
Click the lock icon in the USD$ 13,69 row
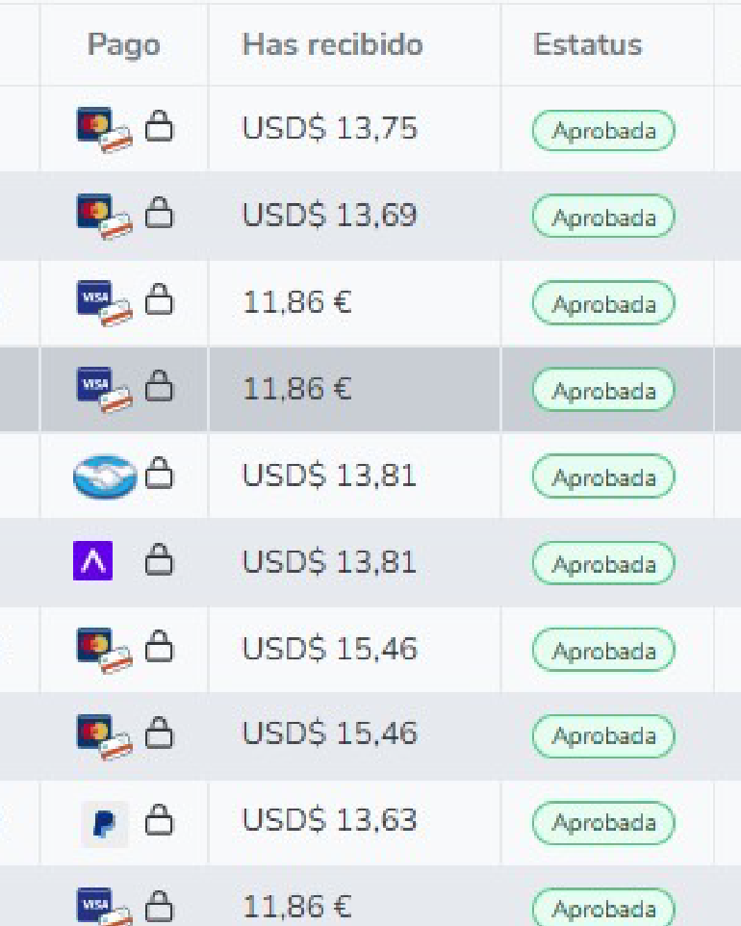click(159, 215)
